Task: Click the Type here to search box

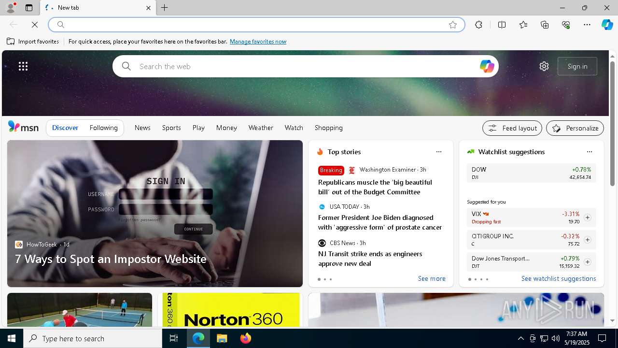Action: click(93, 338)
